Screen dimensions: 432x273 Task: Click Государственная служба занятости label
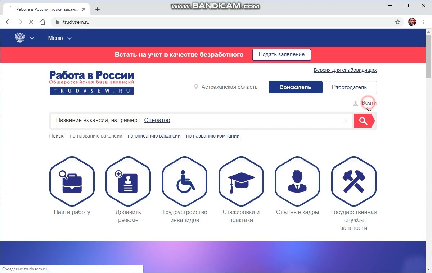pos(354,220)
